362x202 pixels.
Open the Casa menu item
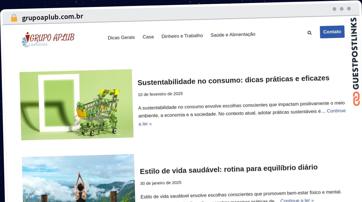148,37
